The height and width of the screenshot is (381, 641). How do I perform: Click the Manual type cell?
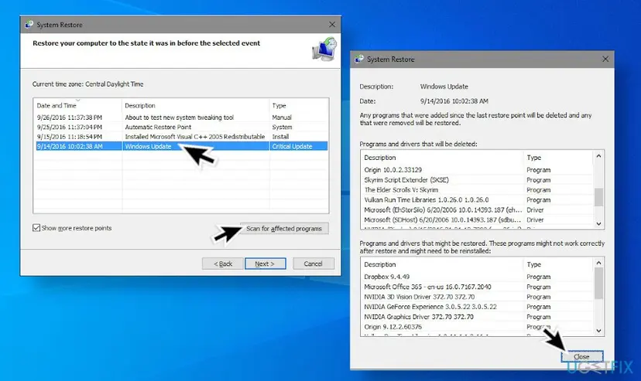pos(282,117)
